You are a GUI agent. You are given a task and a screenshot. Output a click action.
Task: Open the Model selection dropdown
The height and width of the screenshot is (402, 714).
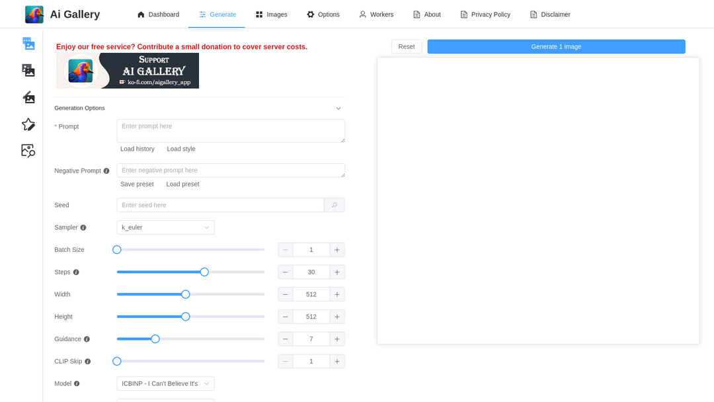[165, 383]
